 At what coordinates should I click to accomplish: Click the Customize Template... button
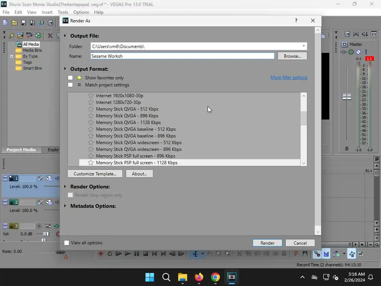tap(95, 174)
